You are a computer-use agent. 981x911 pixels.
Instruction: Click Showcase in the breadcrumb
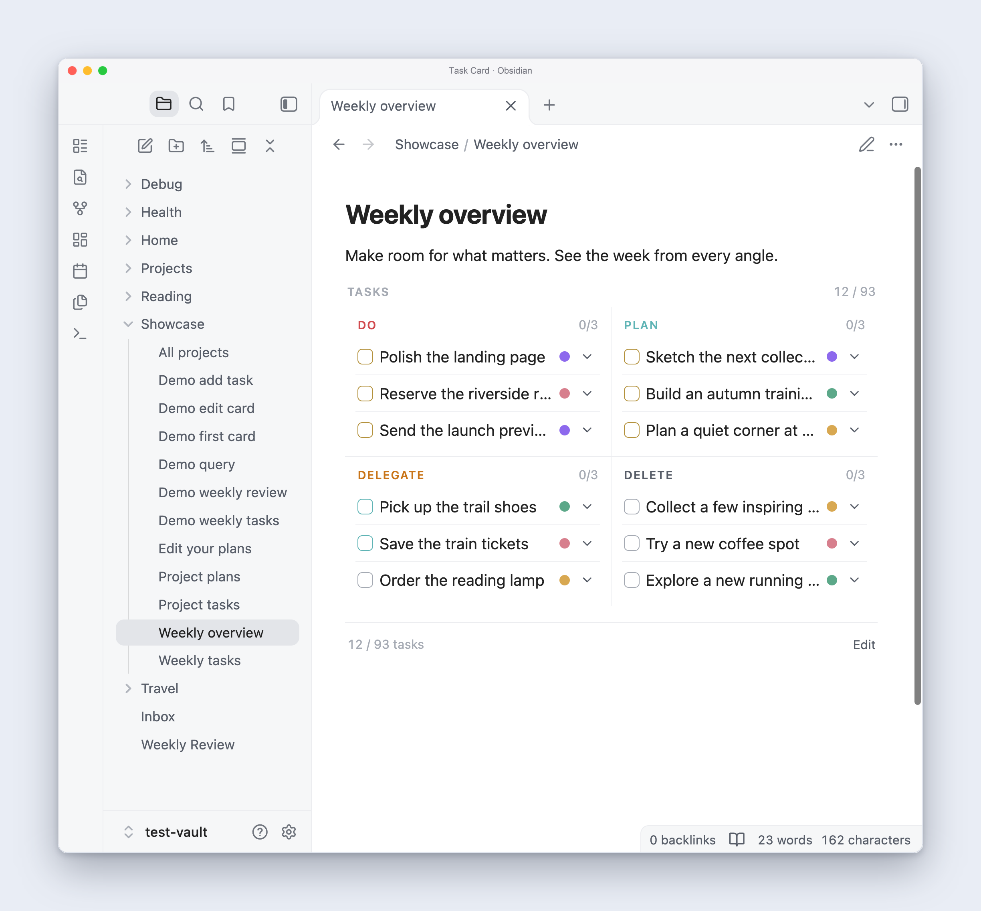click(427, 144)
